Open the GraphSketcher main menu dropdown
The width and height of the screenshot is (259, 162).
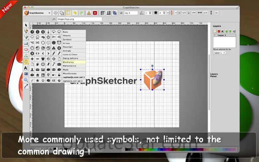[37, 13]
